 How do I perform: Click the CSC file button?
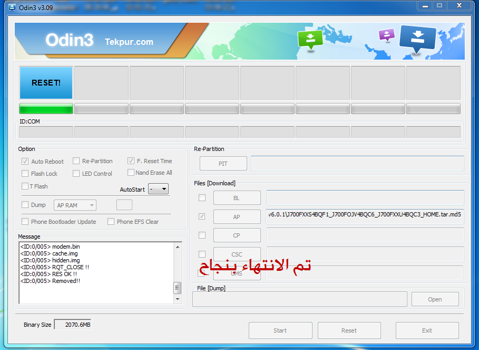(x=237, y=254)
